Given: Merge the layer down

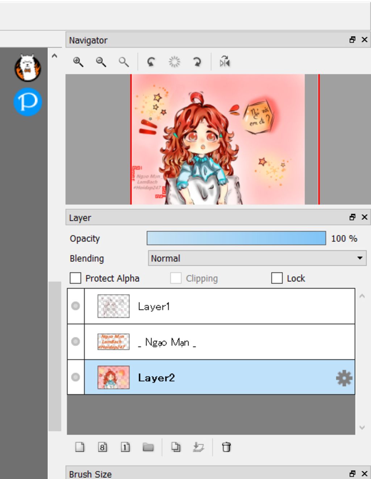Looking at the screenshot, I should (199, 447).
